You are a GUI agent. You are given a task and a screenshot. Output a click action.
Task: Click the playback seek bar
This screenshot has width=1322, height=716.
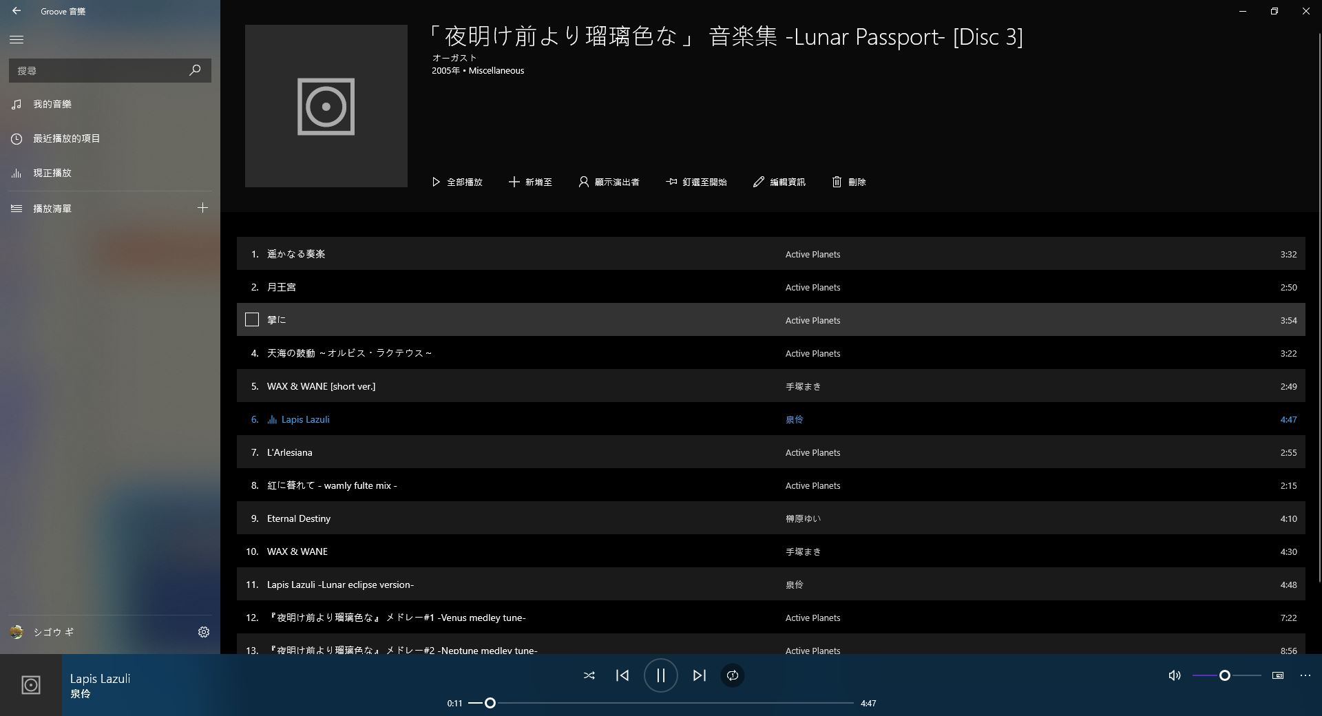tap(661, 703)
